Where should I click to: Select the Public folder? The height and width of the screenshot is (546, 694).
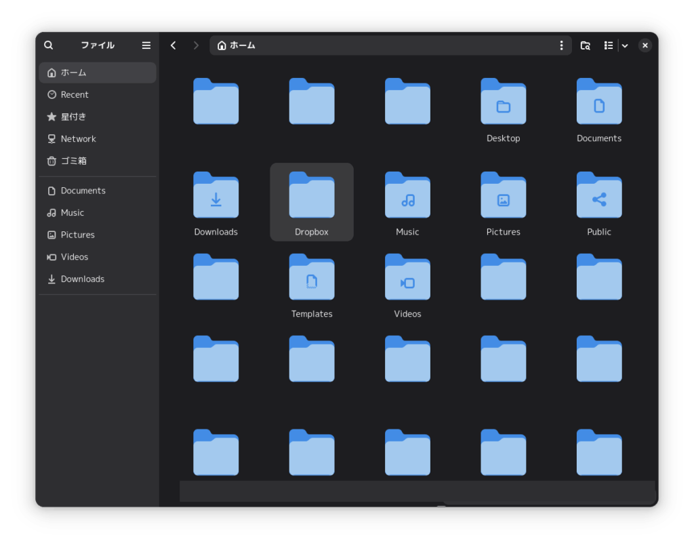click(599, 203)
